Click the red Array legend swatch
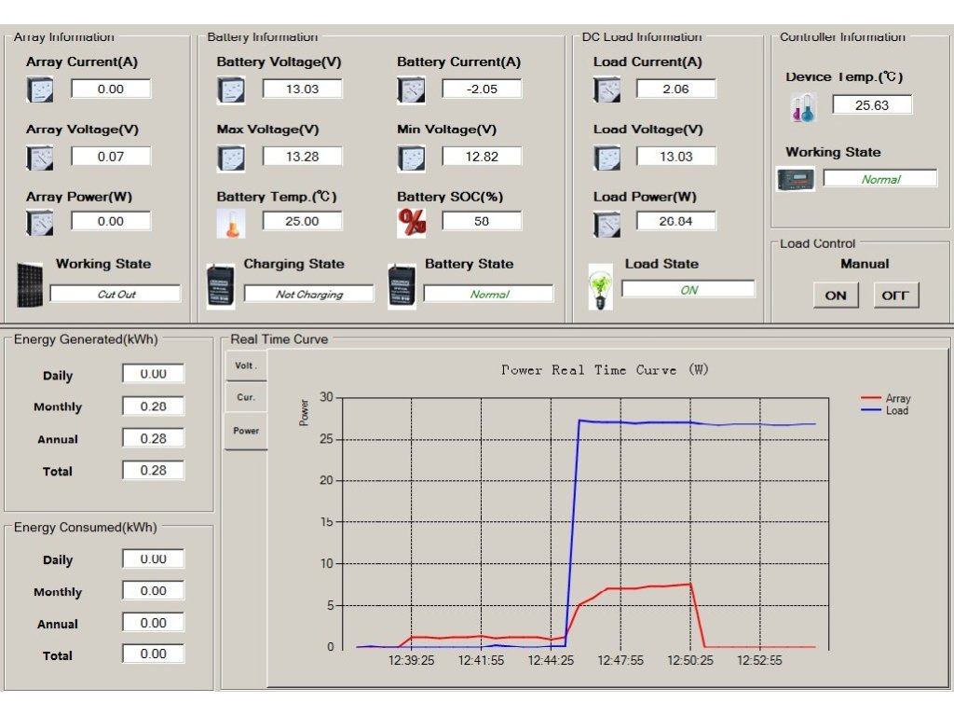Viewport: 954px width, 716px height. pos(871,399)
